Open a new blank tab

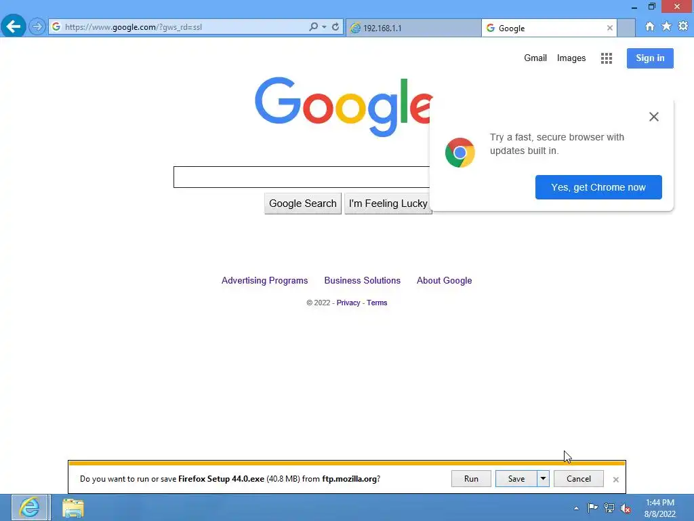pyautogui.click(x=626, y=28)
